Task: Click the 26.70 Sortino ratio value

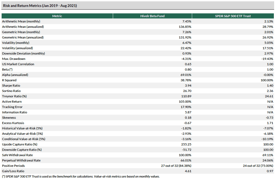Action: click(x=187, y=91)
